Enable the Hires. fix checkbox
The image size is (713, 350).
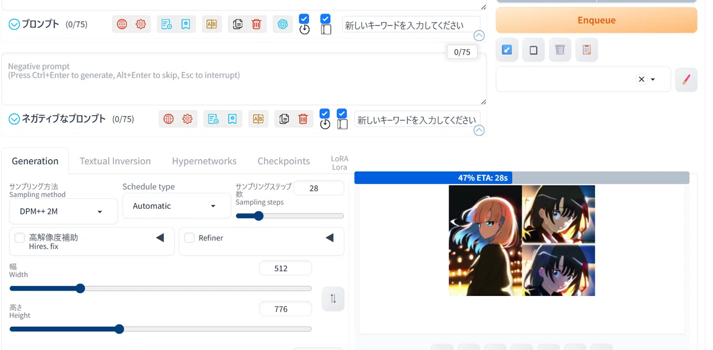point(20,238)
